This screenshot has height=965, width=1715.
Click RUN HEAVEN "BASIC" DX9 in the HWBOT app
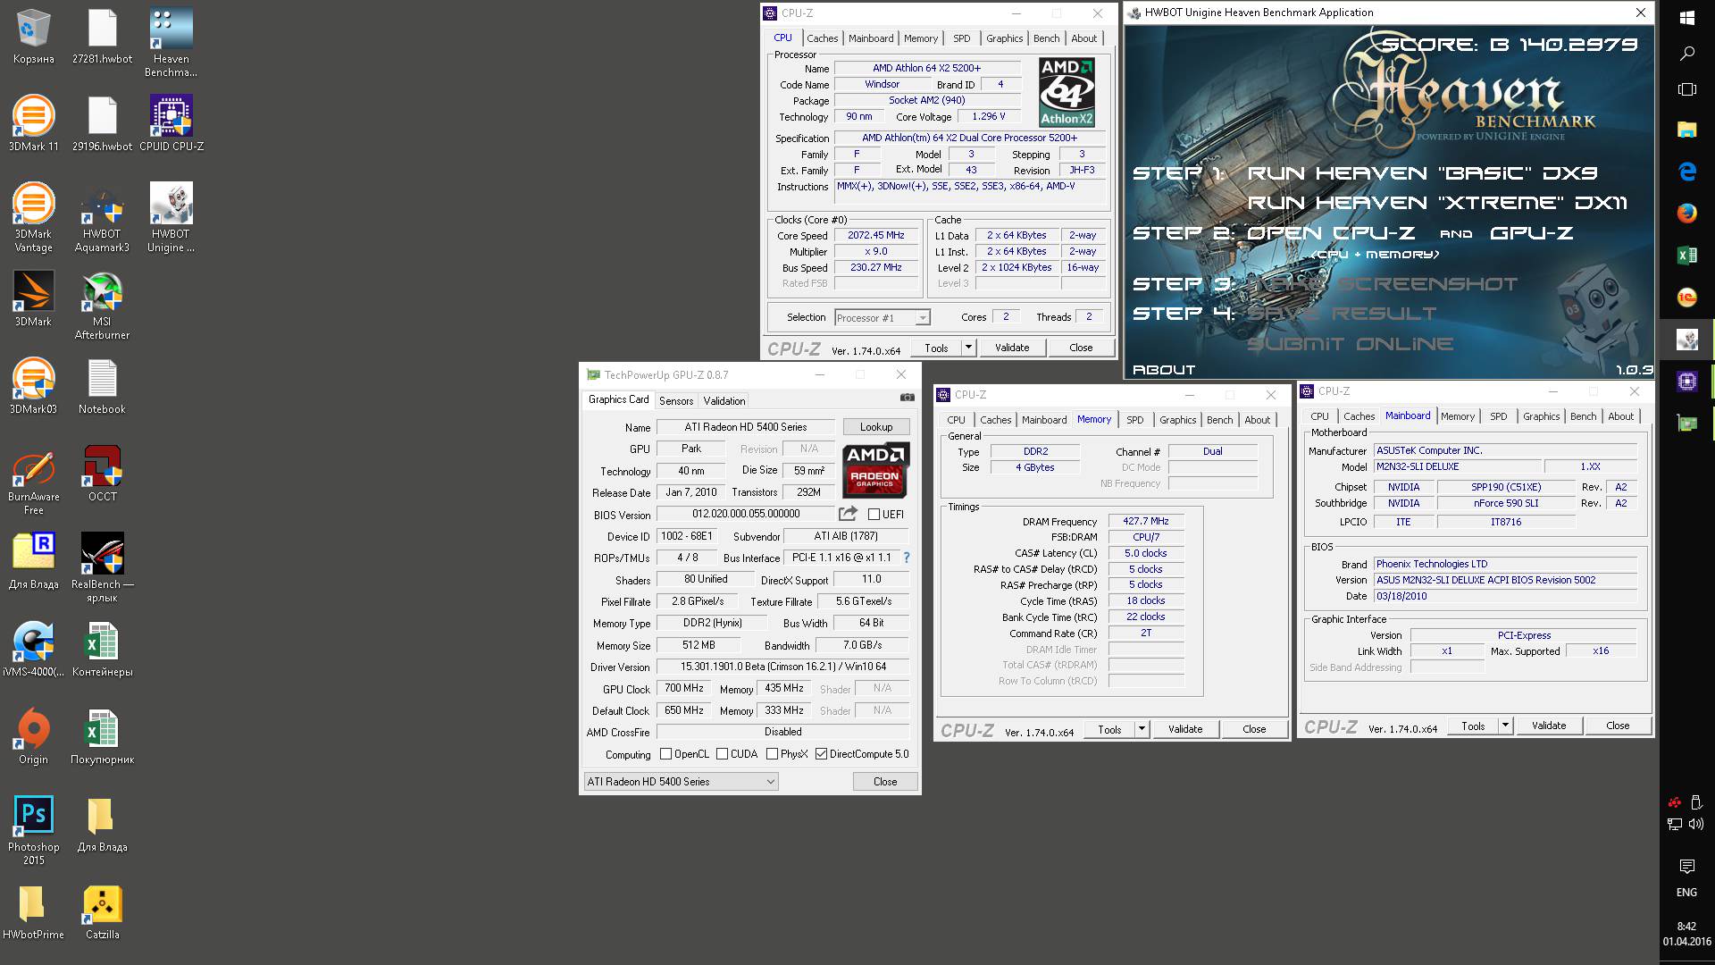(1422, 173)
